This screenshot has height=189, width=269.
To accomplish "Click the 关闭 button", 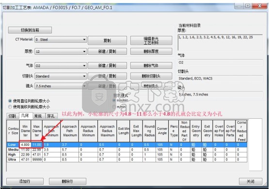I will (251, 181).
